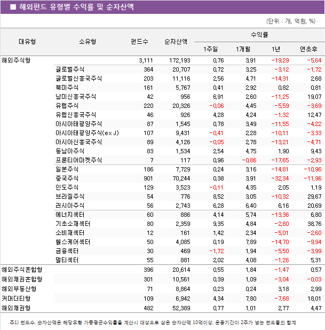Click the 수익률 group header
The width and height of the screenshot is (325, 330).
click(259, 35)
